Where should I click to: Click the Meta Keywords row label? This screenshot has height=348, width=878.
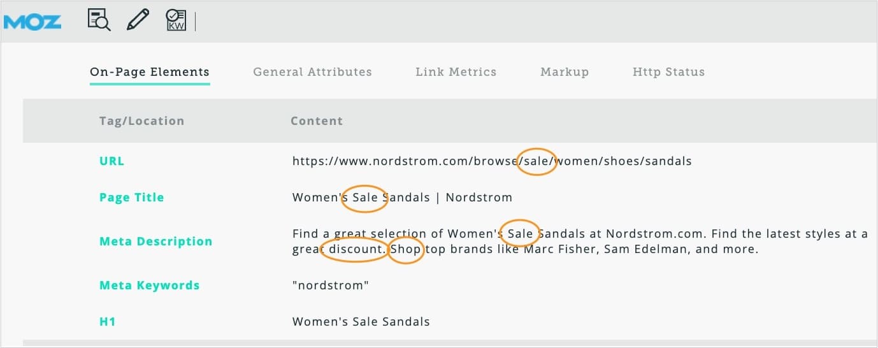tap(149, 286)
